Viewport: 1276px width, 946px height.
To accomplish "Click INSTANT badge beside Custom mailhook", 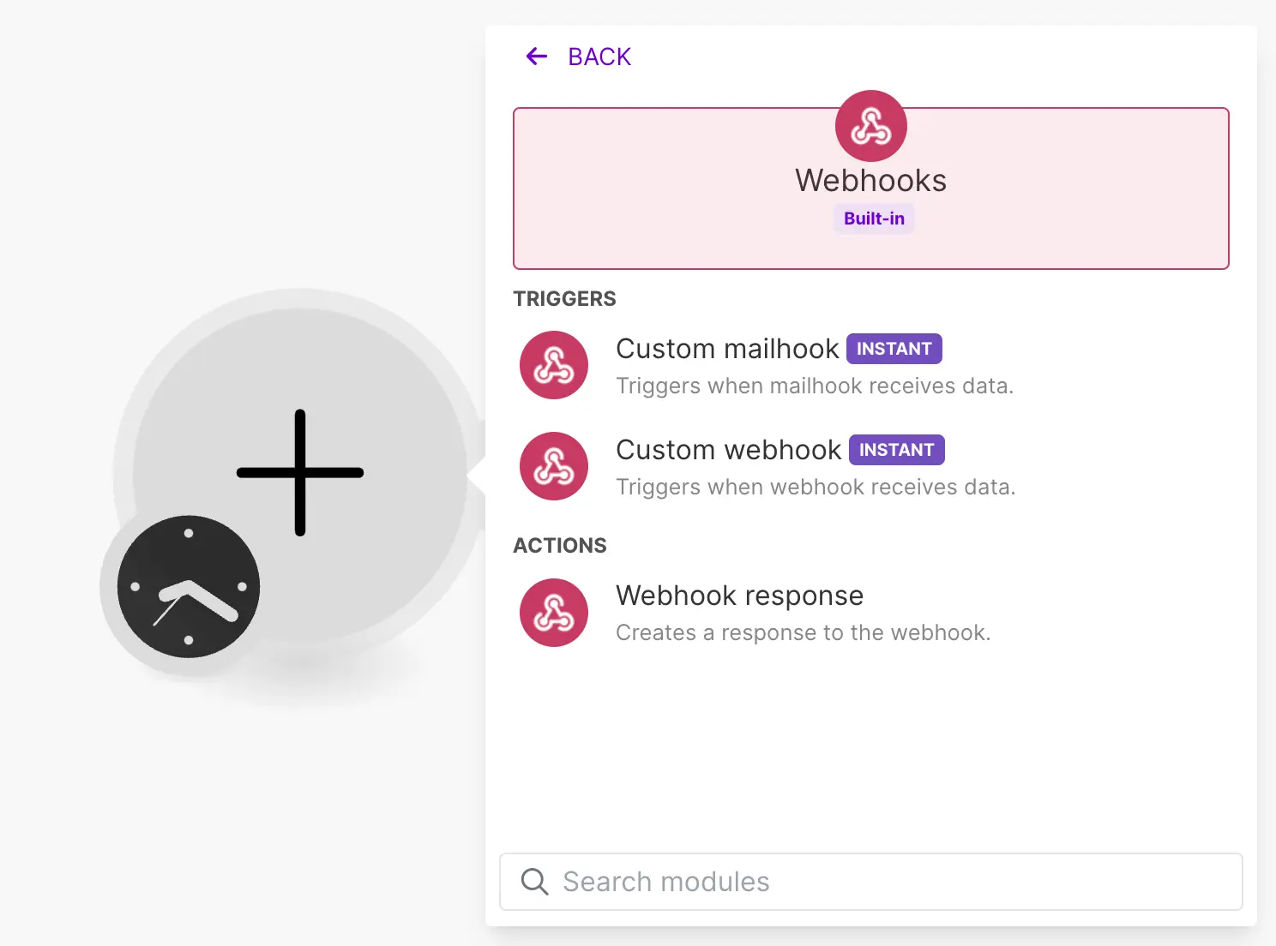I will (x=894, y=349).
